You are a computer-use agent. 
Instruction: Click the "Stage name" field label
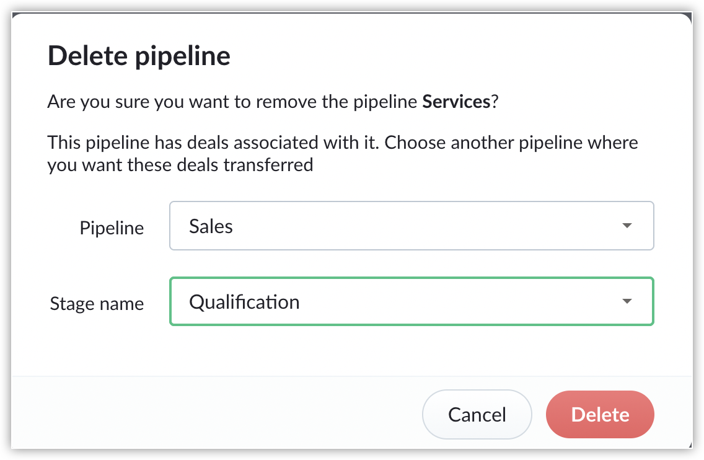pyautogui.click(x=97, y=304)
